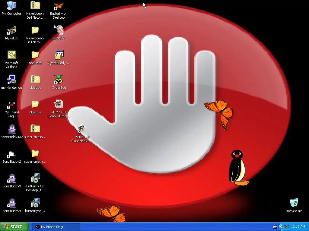Click the MEMZ 4.0 CleanMEMZ shortcut
The height and width of the screenshot is (231, 309).
coord(82,133)
